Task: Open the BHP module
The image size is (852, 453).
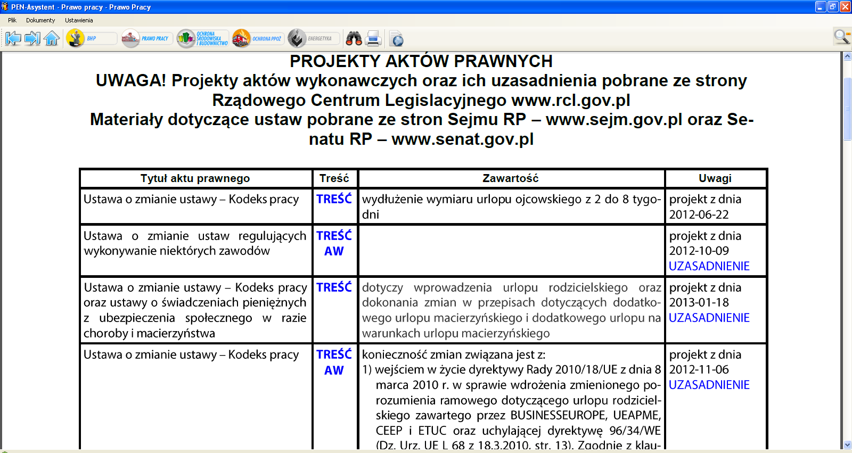Action: (x=92, y=38)
